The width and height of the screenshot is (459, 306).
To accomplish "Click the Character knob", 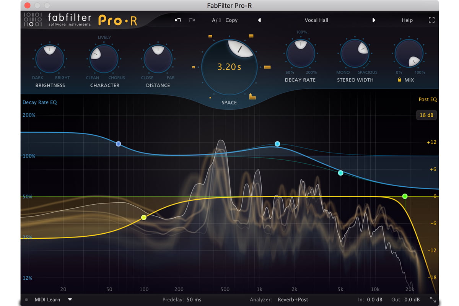I will [104, 59].
